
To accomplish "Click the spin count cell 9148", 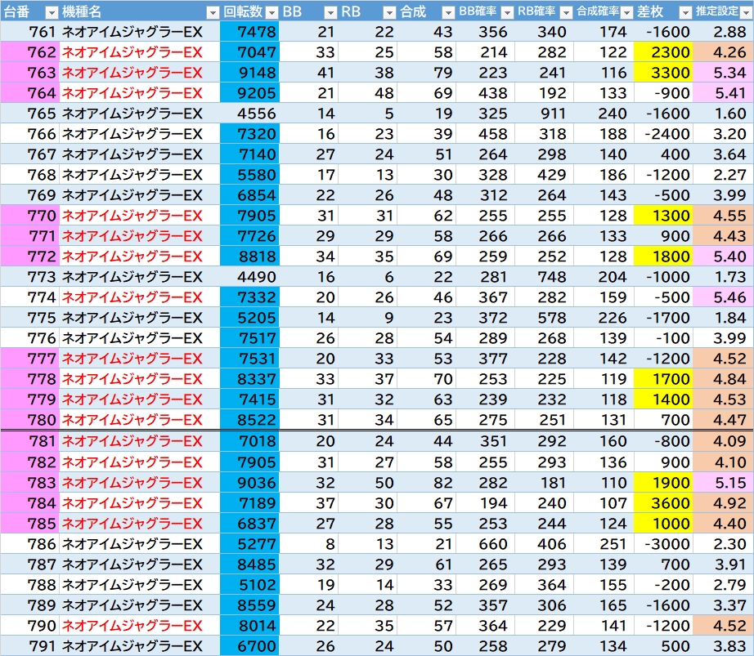I will [x=249, y=73].
